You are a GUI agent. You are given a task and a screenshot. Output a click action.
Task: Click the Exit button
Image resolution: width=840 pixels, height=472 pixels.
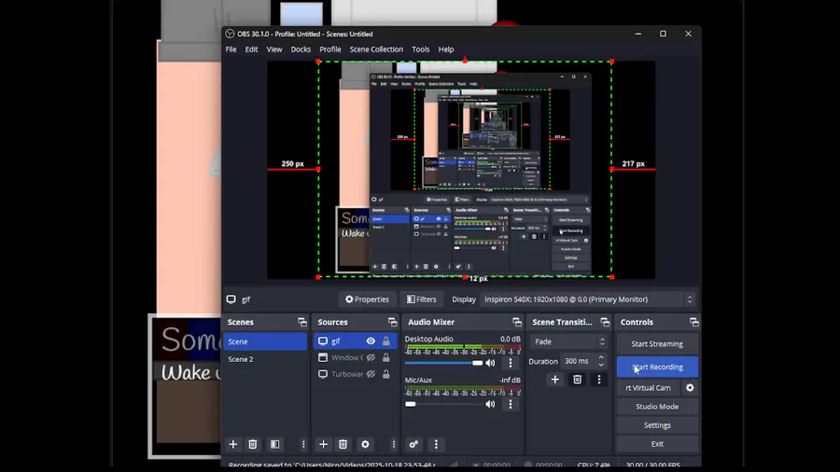(657, 444)
